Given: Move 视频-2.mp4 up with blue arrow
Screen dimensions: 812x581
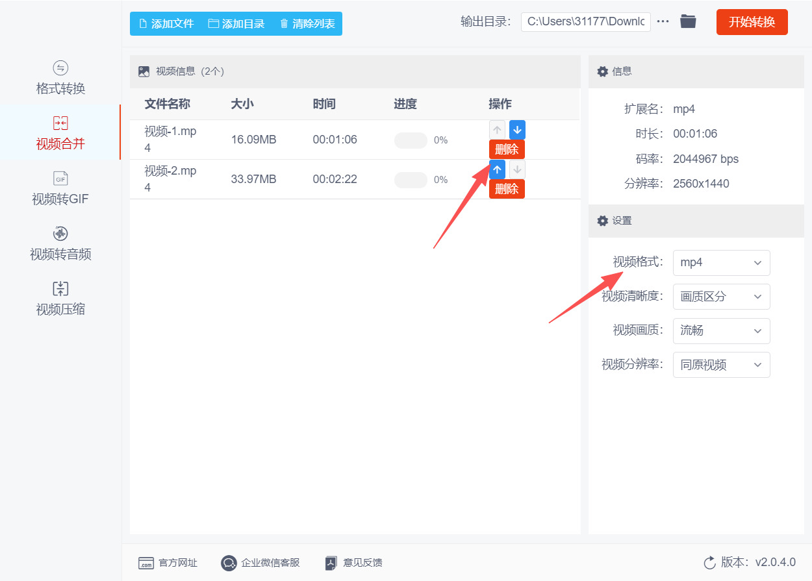Looking at the screenshot, I should click(x=497, y=169).
